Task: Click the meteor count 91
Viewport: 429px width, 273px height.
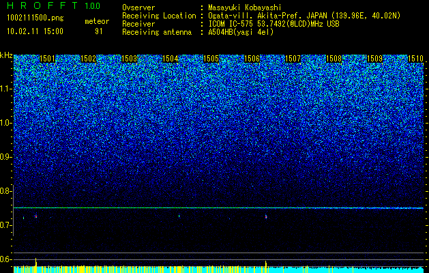Action: [98, 31]
